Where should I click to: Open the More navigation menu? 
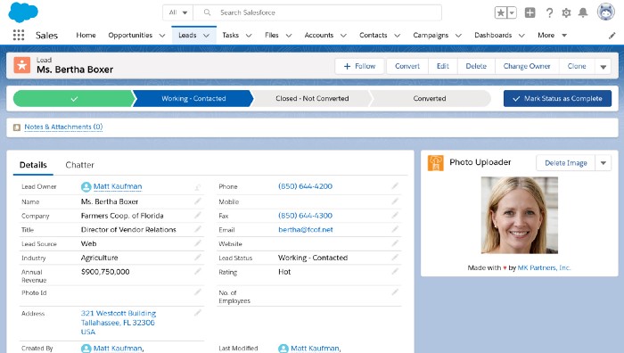click(552, 36)
